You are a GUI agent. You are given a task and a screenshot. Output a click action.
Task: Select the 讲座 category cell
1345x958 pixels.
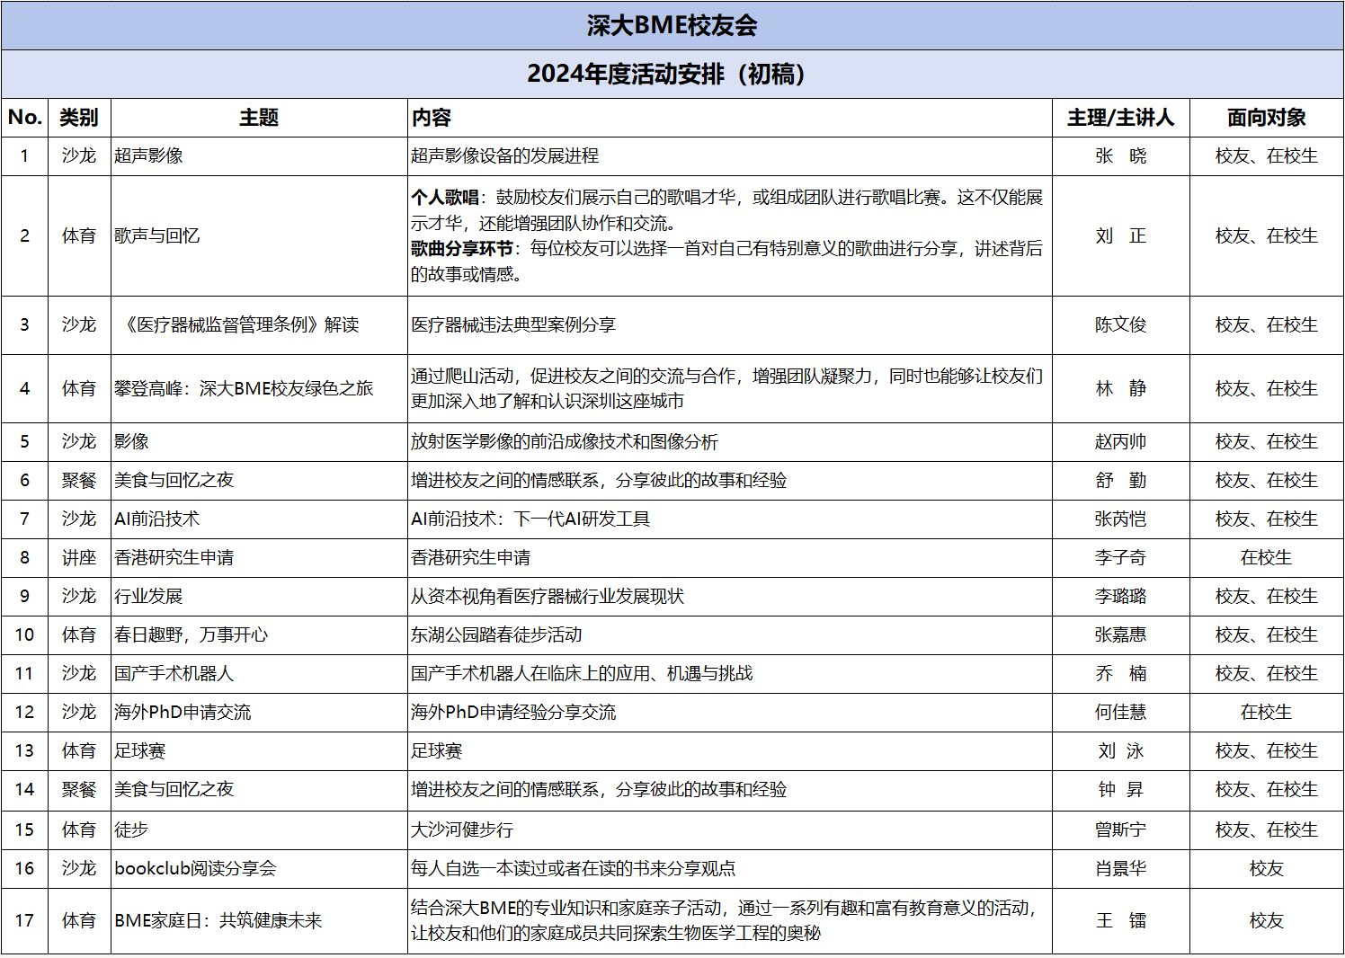click(79, 557)
